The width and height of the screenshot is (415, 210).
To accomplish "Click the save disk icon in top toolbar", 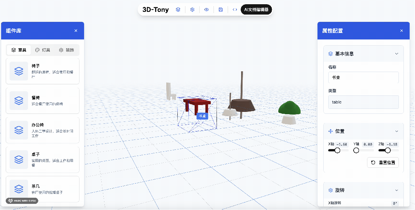I will [x=221, y=10].
